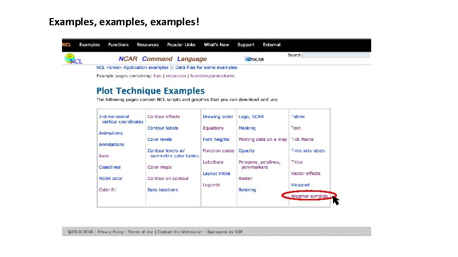Open the External menu
The width and height of the screenshot is (458, 257).
[271, 45]
